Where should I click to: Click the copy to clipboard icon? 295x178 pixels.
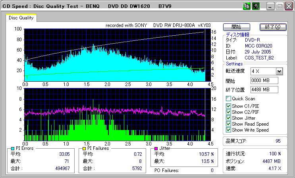[x=246, y=6]
